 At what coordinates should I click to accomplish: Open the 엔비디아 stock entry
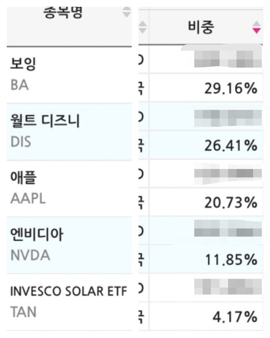[37, 235]
